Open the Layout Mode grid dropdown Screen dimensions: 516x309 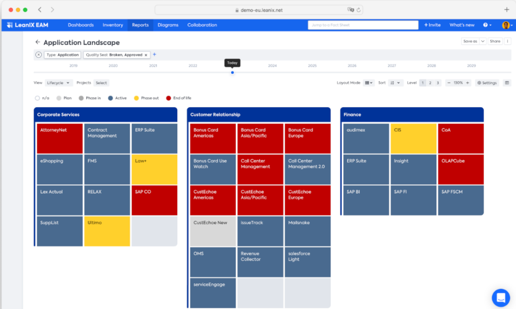[368, 83]
